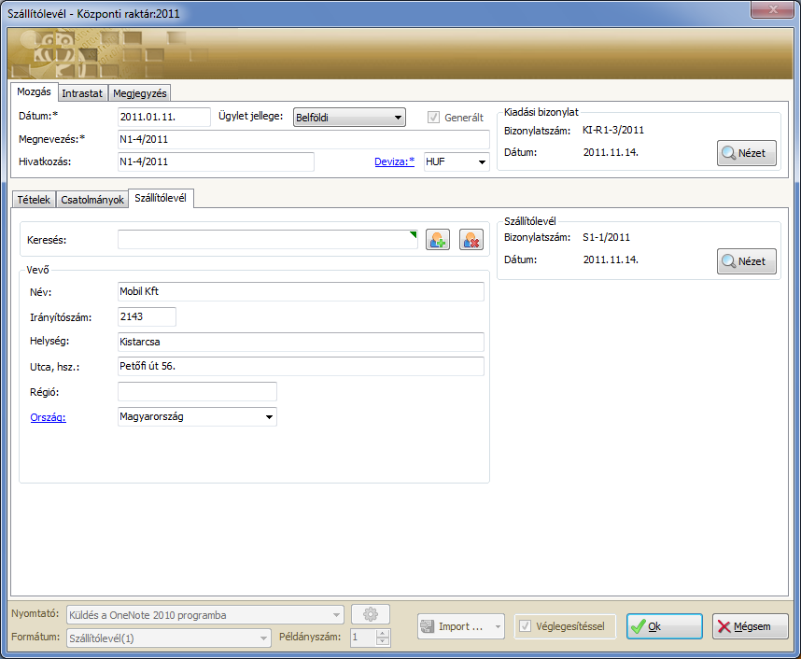Close the Szállítólevél window
The height and width of the screenshot is (659, 801).
pos(772,9)
